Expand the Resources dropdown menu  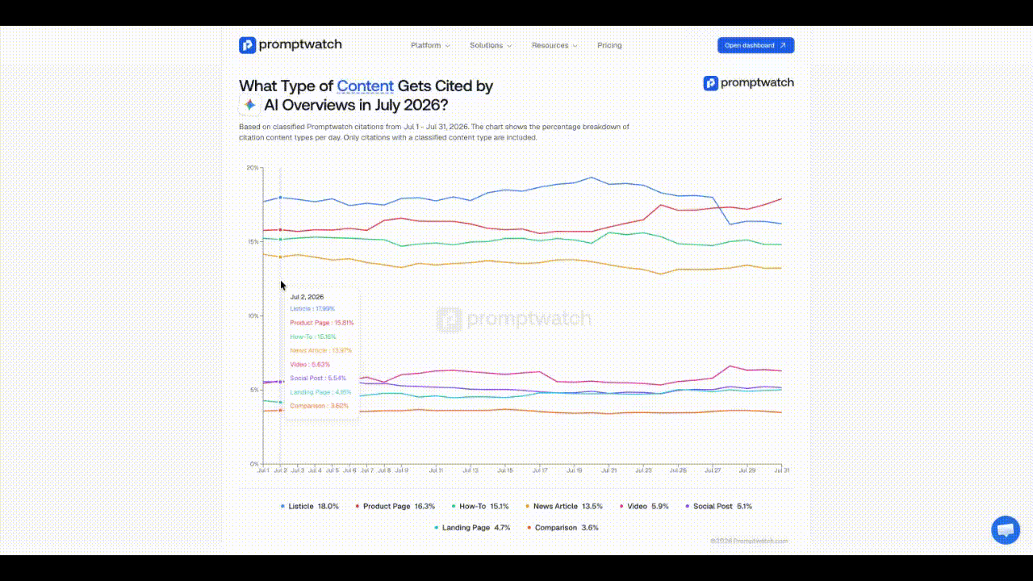[x=554, y=45]
